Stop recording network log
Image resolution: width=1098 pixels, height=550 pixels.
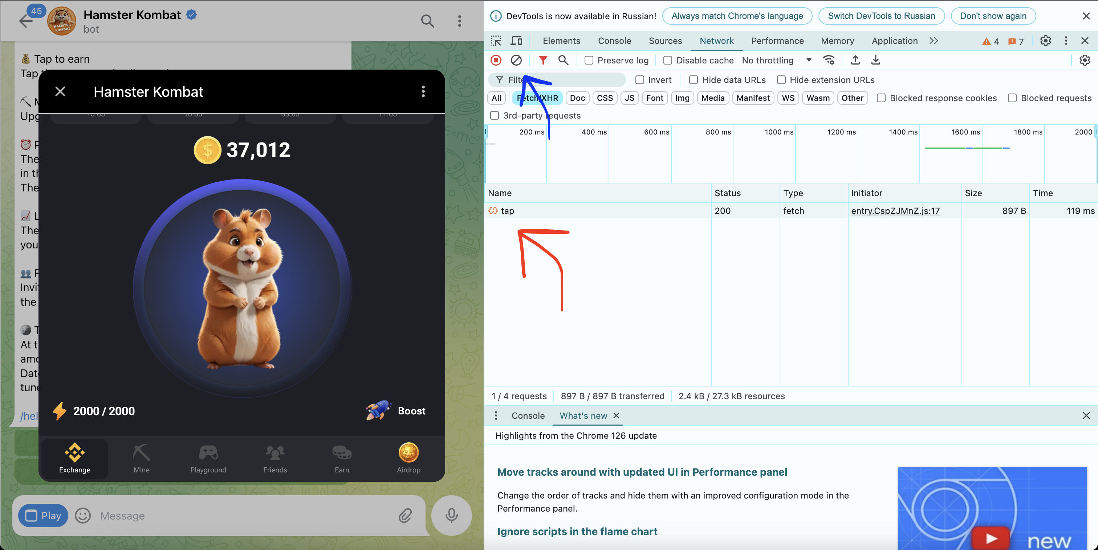[496, 60]
